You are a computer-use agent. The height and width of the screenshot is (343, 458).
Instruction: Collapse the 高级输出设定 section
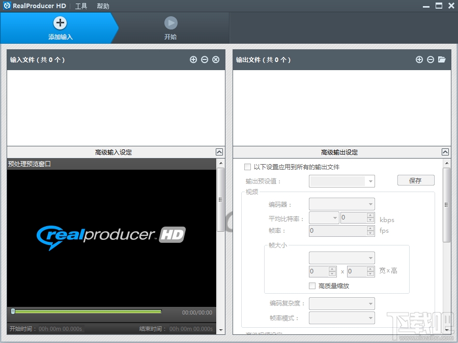tap(445, 151)
